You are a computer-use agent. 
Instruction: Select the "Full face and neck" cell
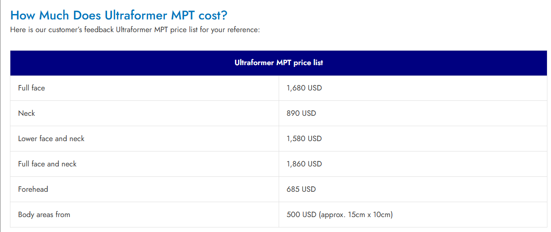tap(47, 164)
